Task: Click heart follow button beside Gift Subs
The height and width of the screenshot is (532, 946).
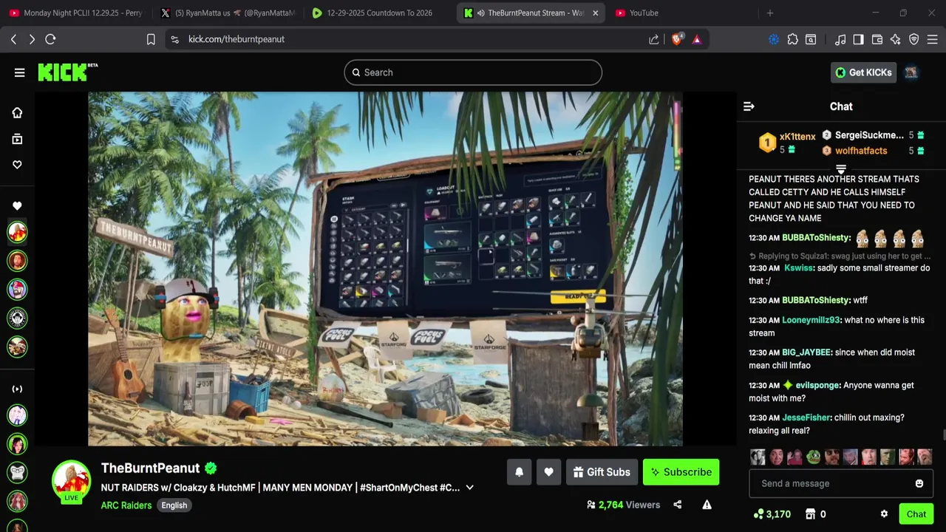Action: [x=548, y=472]
